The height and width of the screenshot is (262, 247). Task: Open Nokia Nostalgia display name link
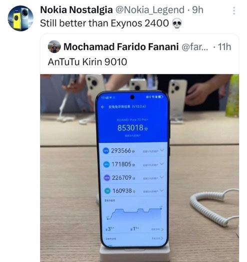point(76,10)
